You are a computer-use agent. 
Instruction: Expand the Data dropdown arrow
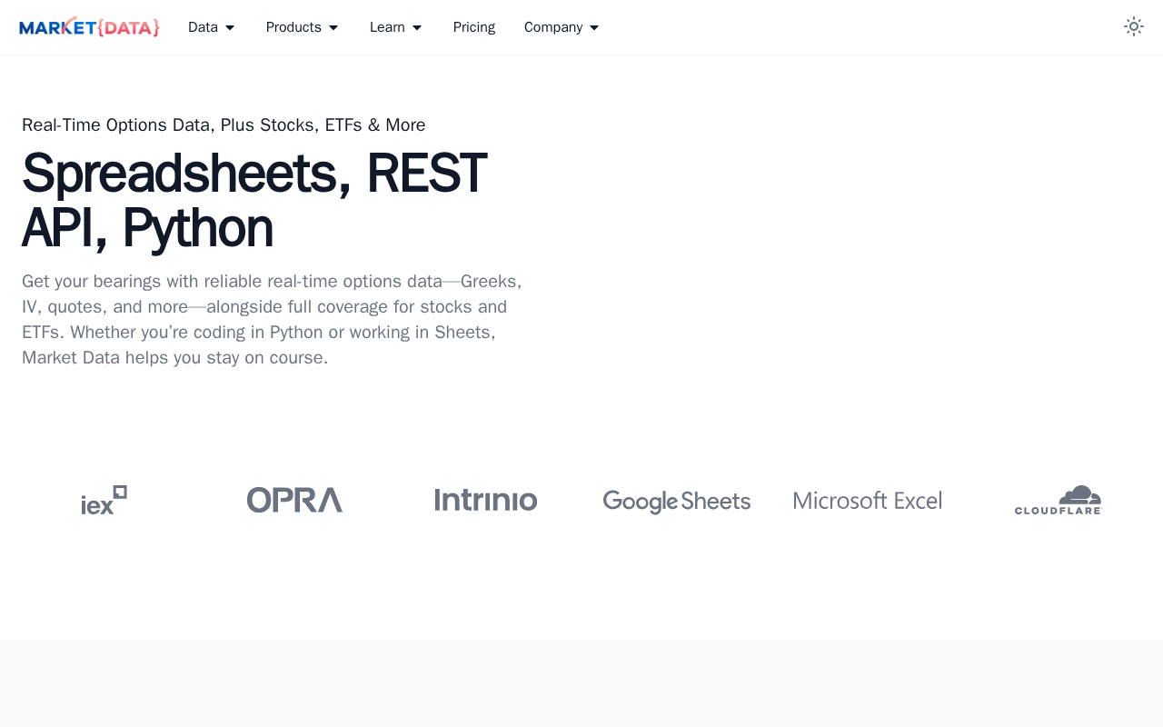pyautogui.click(x=230, y=28)
